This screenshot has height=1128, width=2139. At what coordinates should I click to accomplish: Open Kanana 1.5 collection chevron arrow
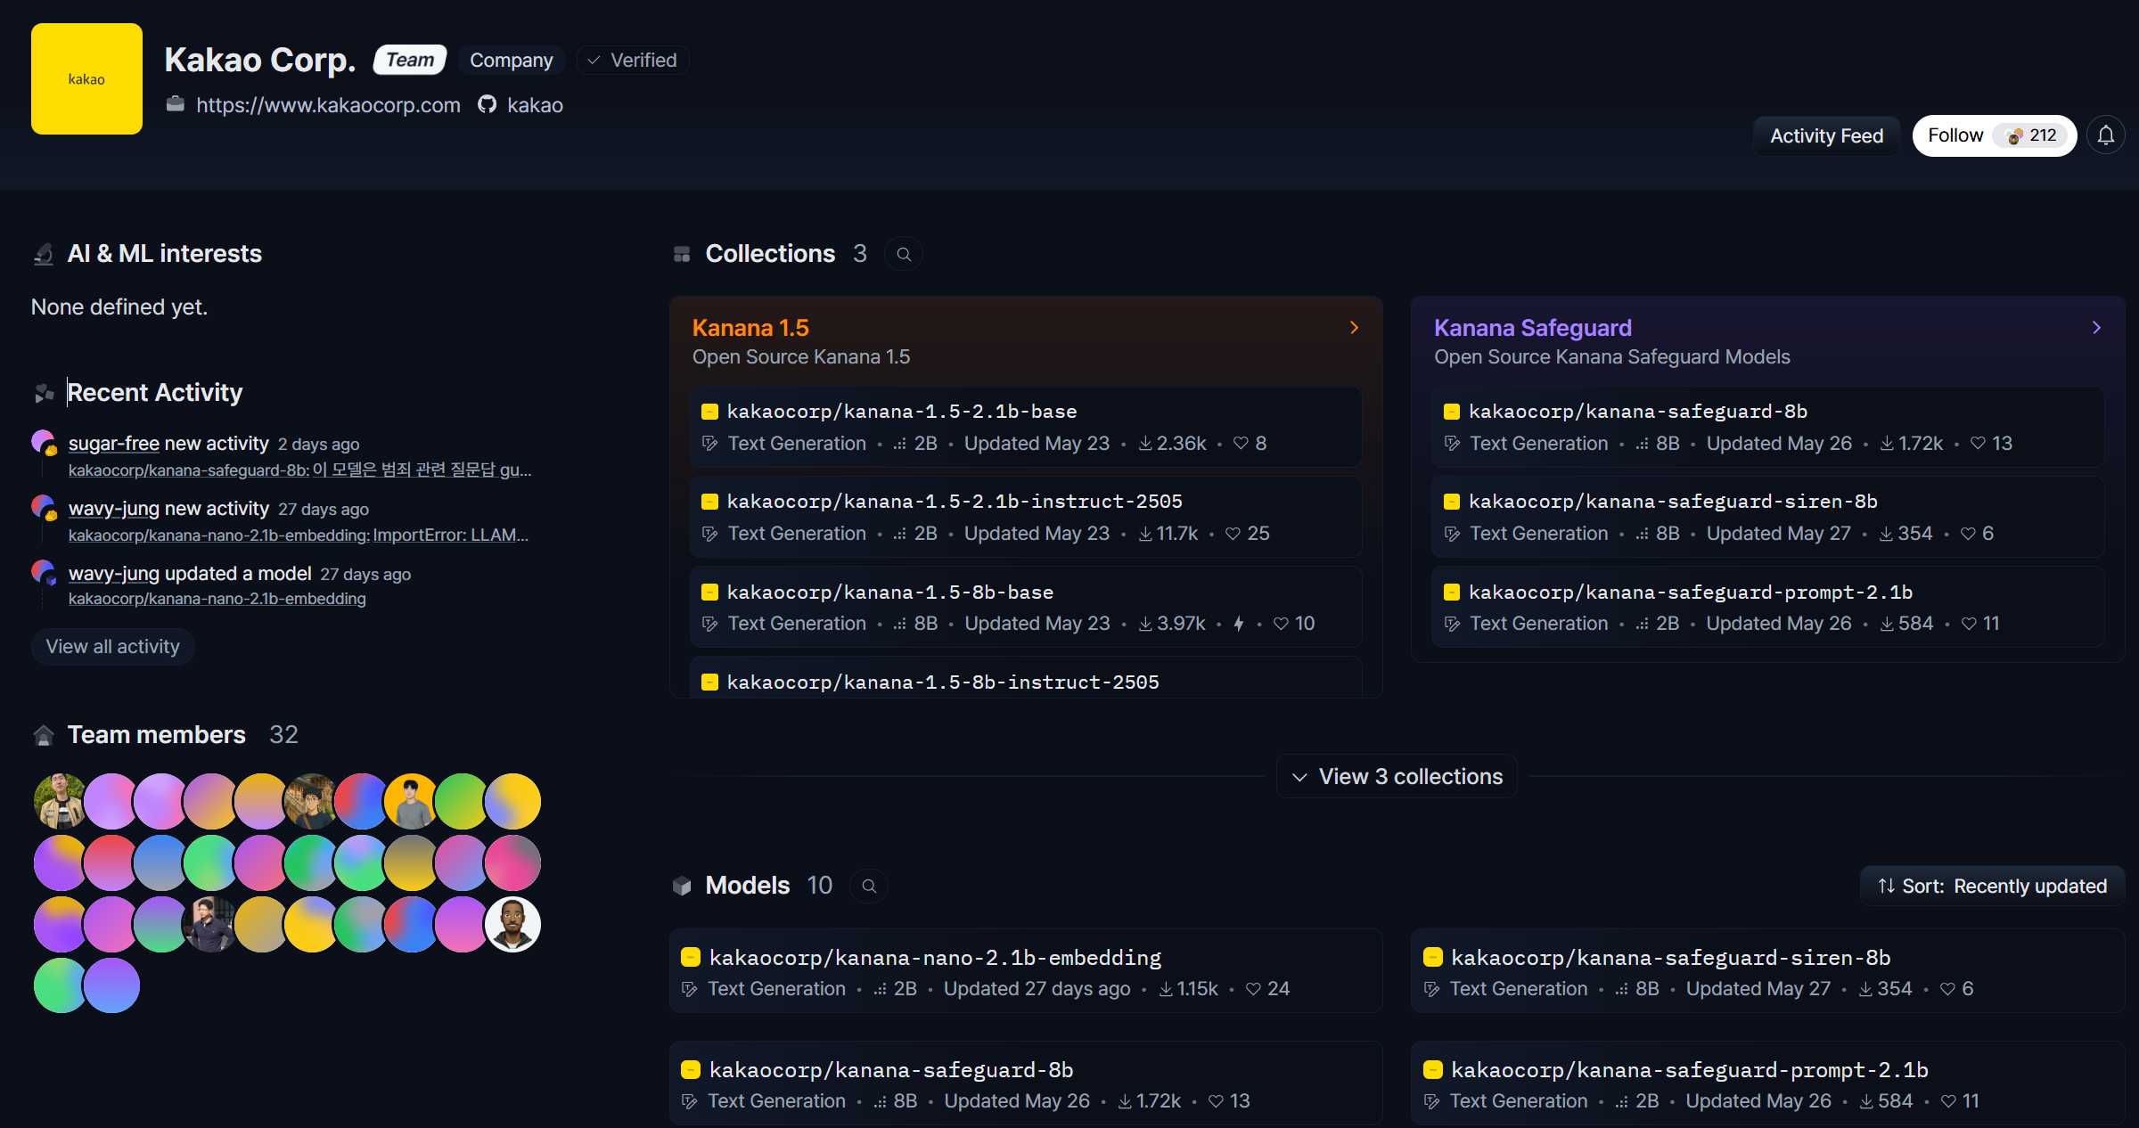[1354, 328]
